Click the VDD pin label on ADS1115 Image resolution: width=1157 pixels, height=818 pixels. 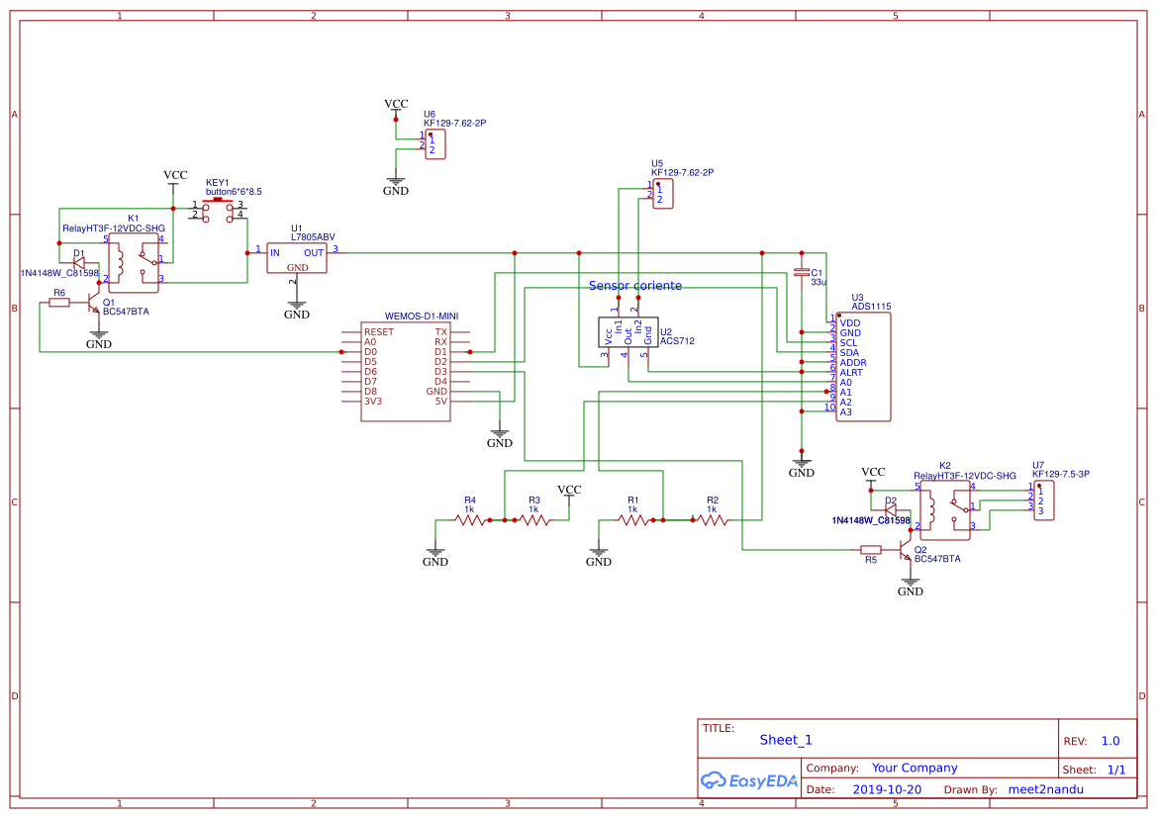pos(850,323)
